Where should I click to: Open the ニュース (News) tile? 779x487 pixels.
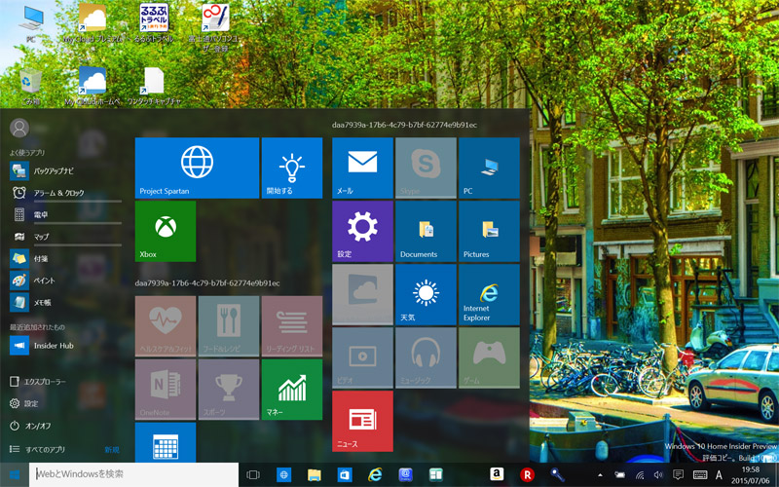point(362,421)
